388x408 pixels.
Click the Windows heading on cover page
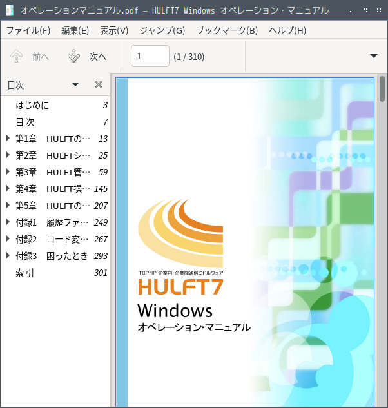coord(175,311)
